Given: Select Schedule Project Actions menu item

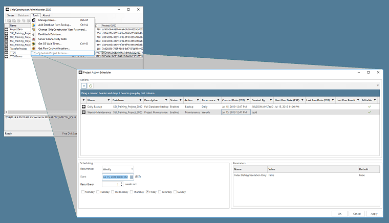Looking at the screenshot, I should pyautogui.click(x=63, y=53).
